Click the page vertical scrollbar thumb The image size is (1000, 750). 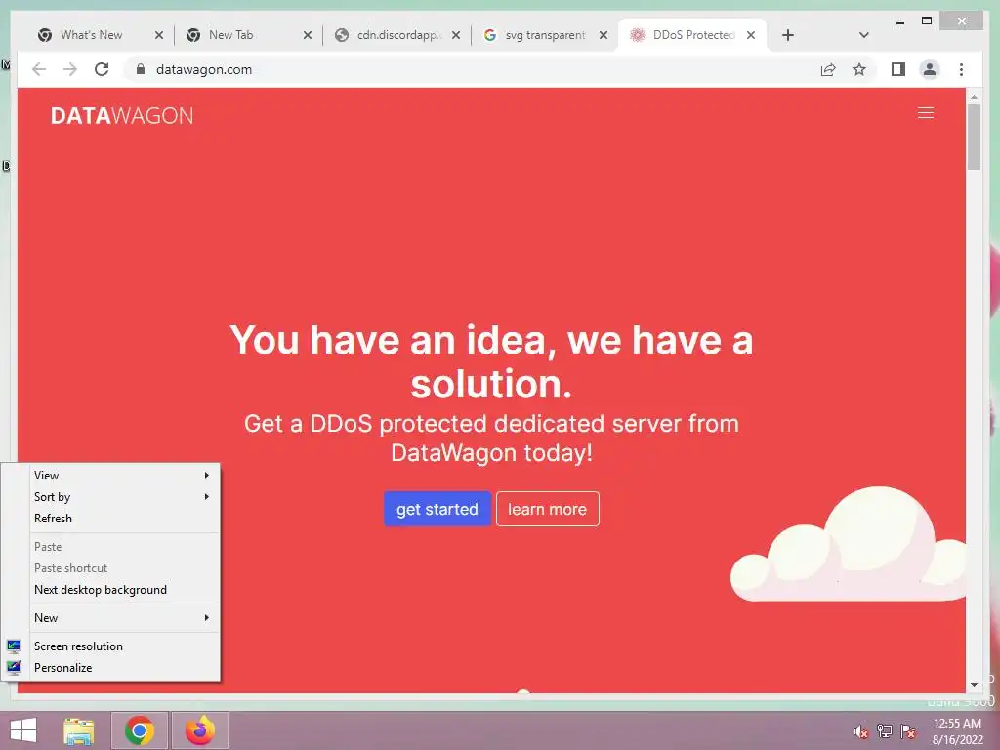click(974, 137)
